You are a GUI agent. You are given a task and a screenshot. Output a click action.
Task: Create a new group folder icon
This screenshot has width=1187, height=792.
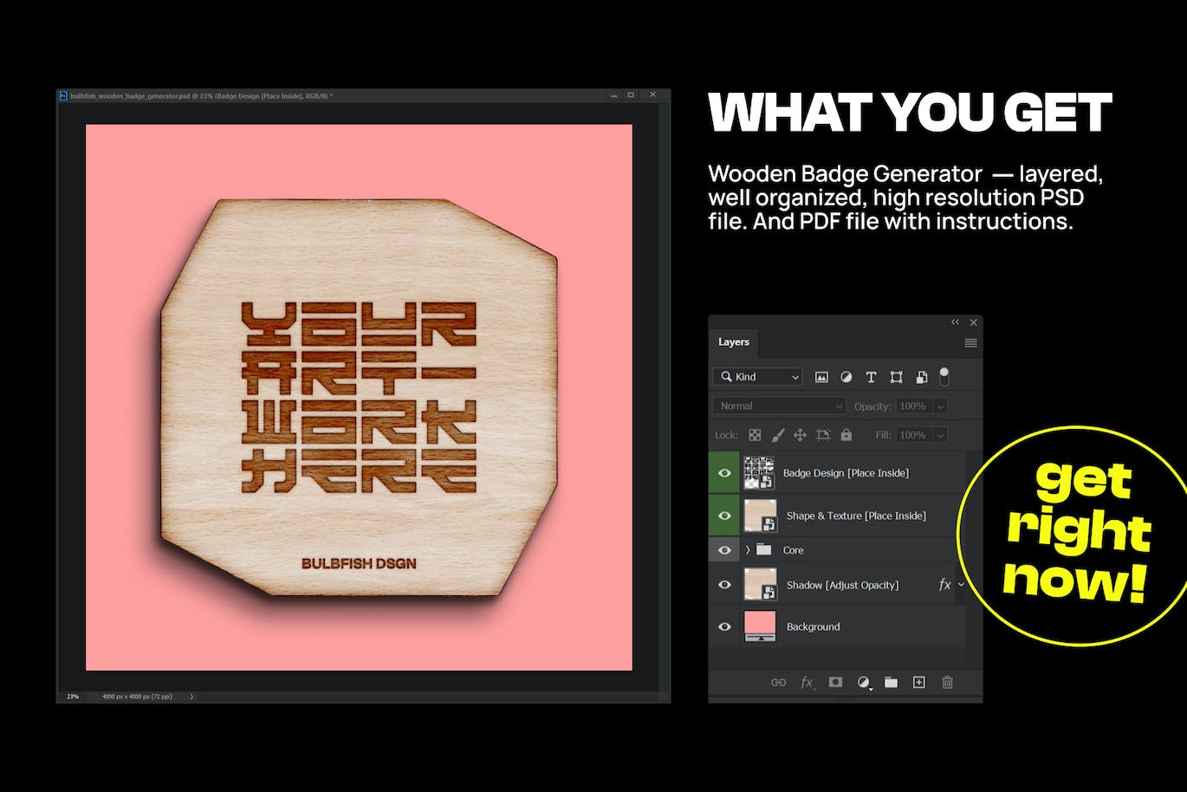[891, 683]
